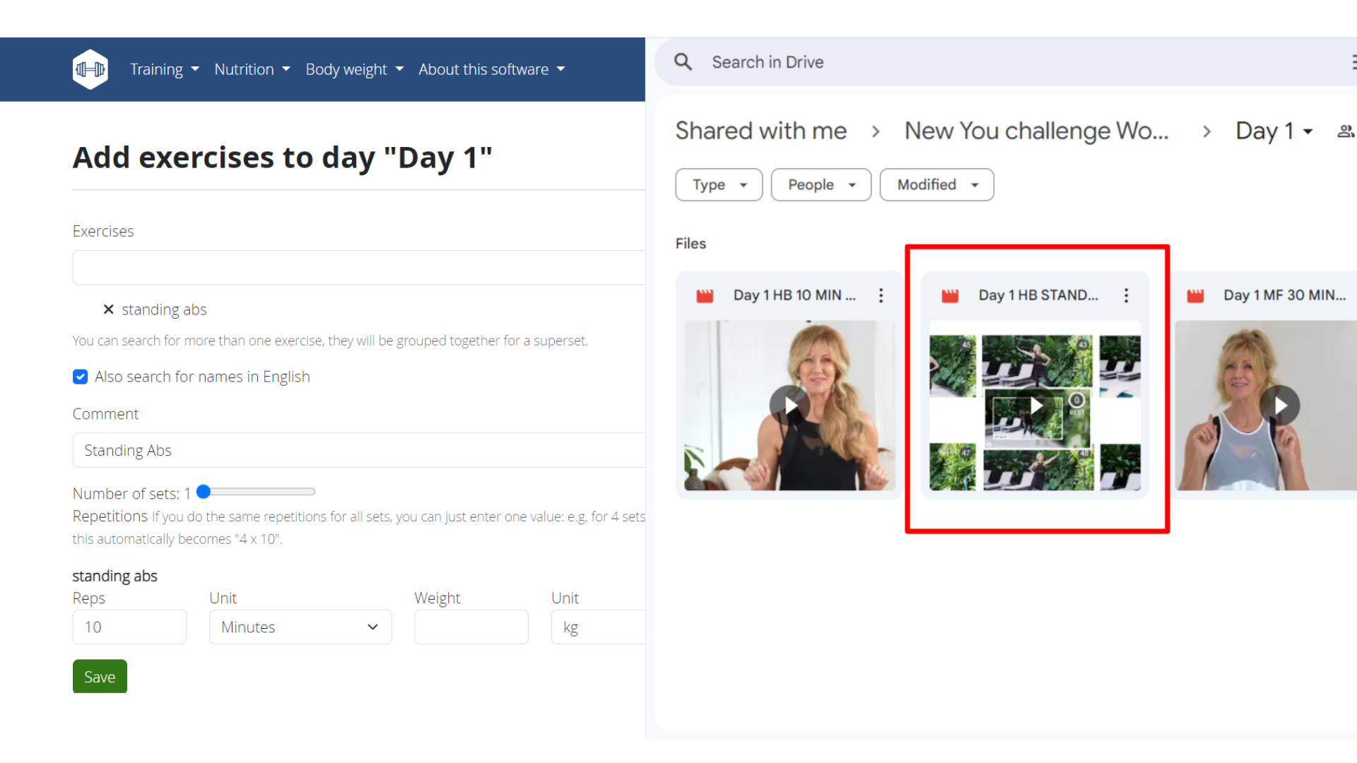
Task: Toggle Also search for names in English
Action: click(x=81, y=377)
